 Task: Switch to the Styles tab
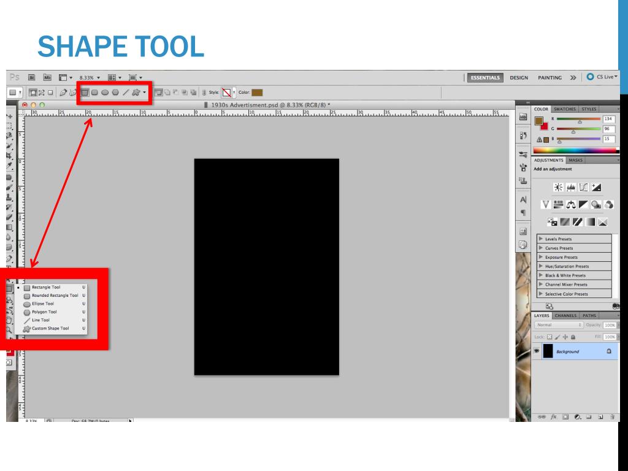click(589, 109)
